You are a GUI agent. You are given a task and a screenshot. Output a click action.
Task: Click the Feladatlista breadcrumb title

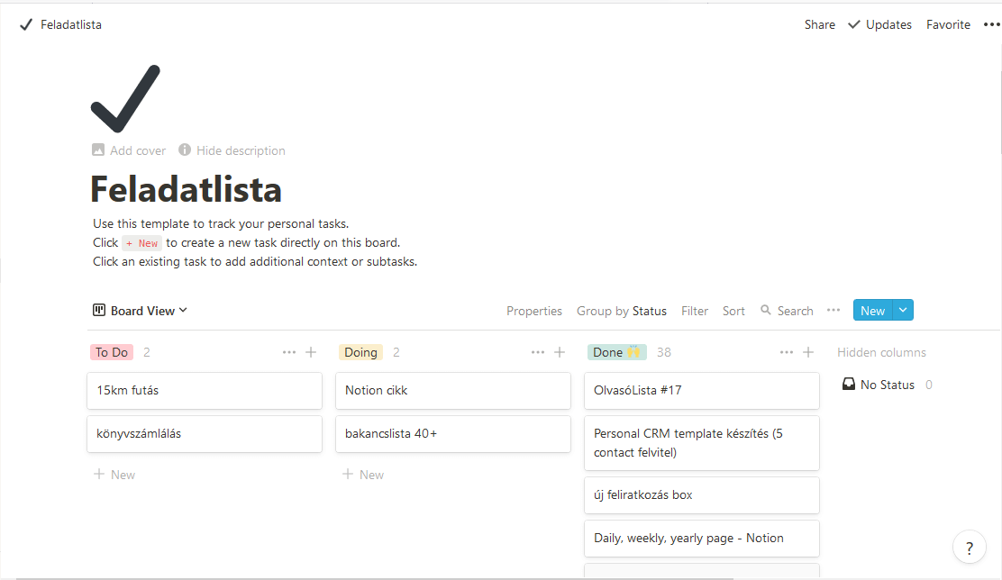(x=71, y=25)
